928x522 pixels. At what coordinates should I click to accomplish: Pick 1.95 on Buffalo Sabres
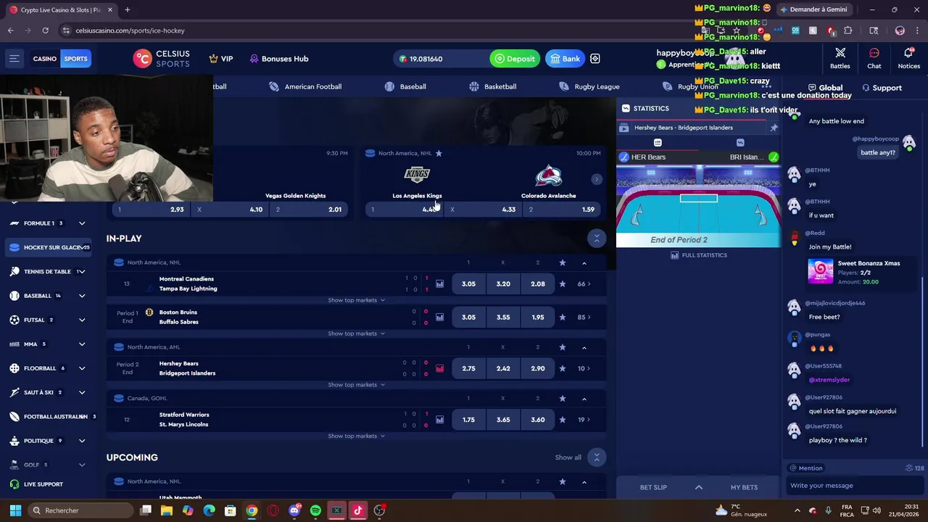[x=538, y=318]
